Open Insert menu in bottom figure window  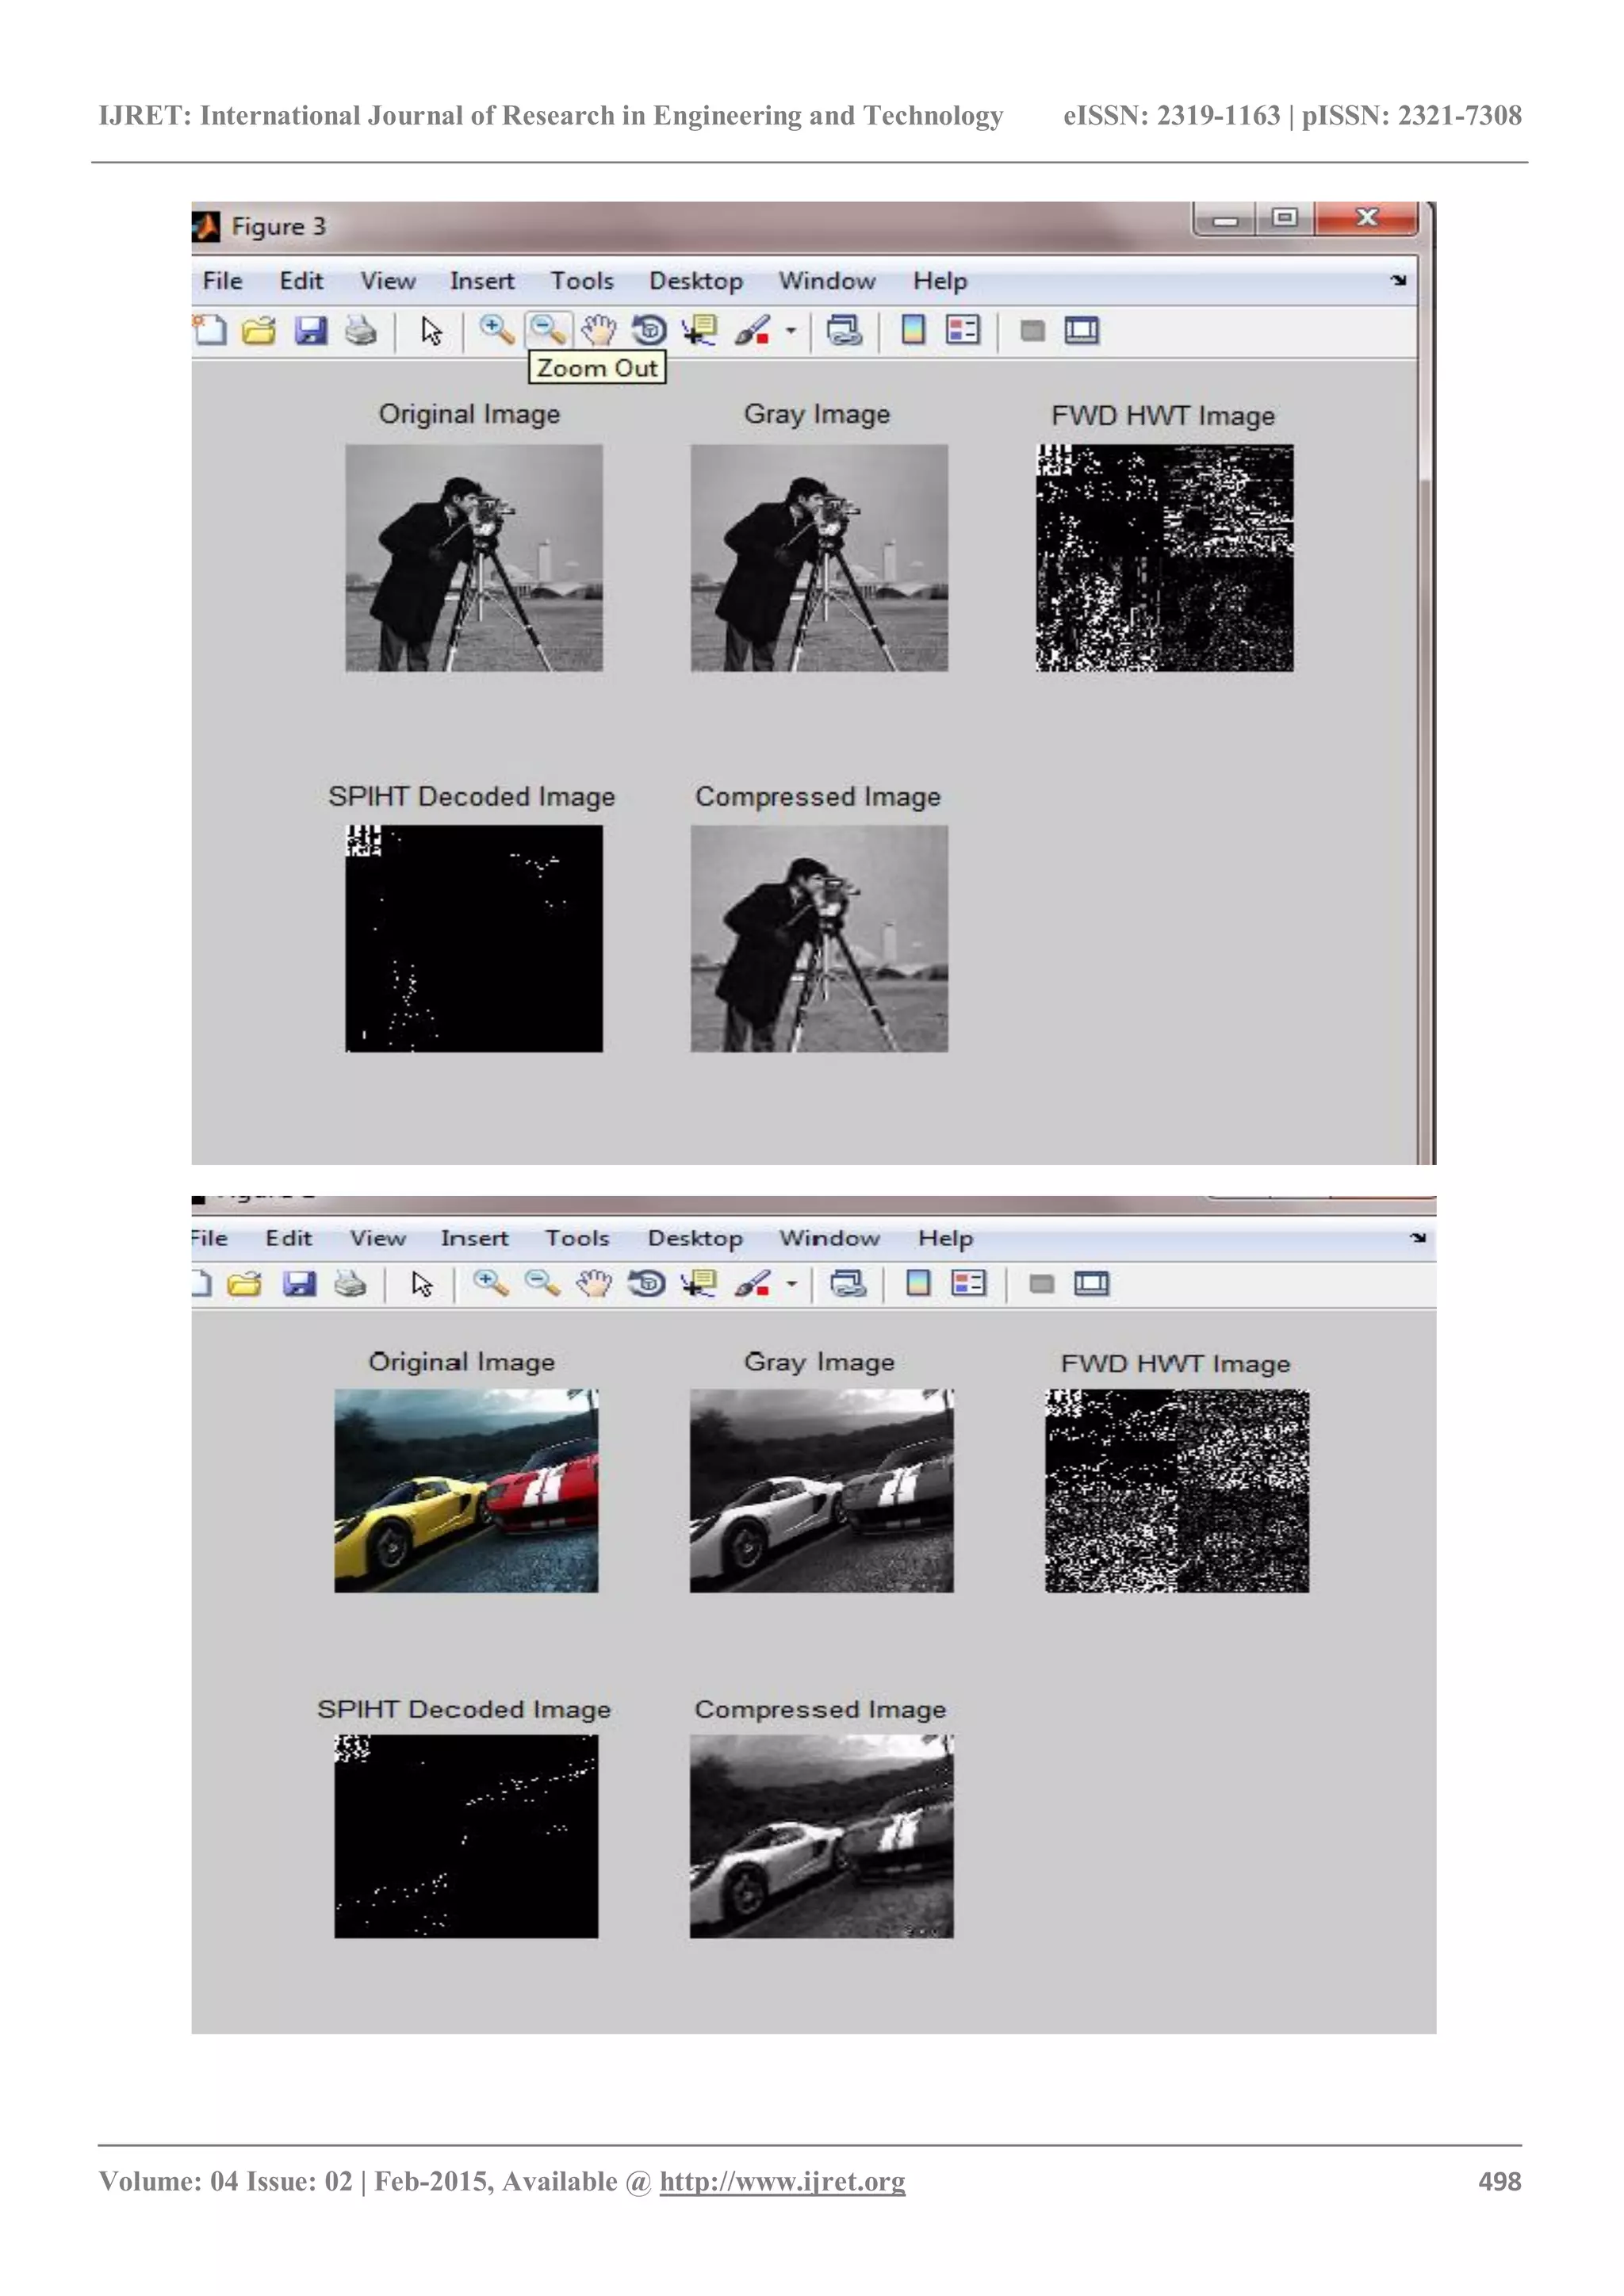pos(474,1238)
